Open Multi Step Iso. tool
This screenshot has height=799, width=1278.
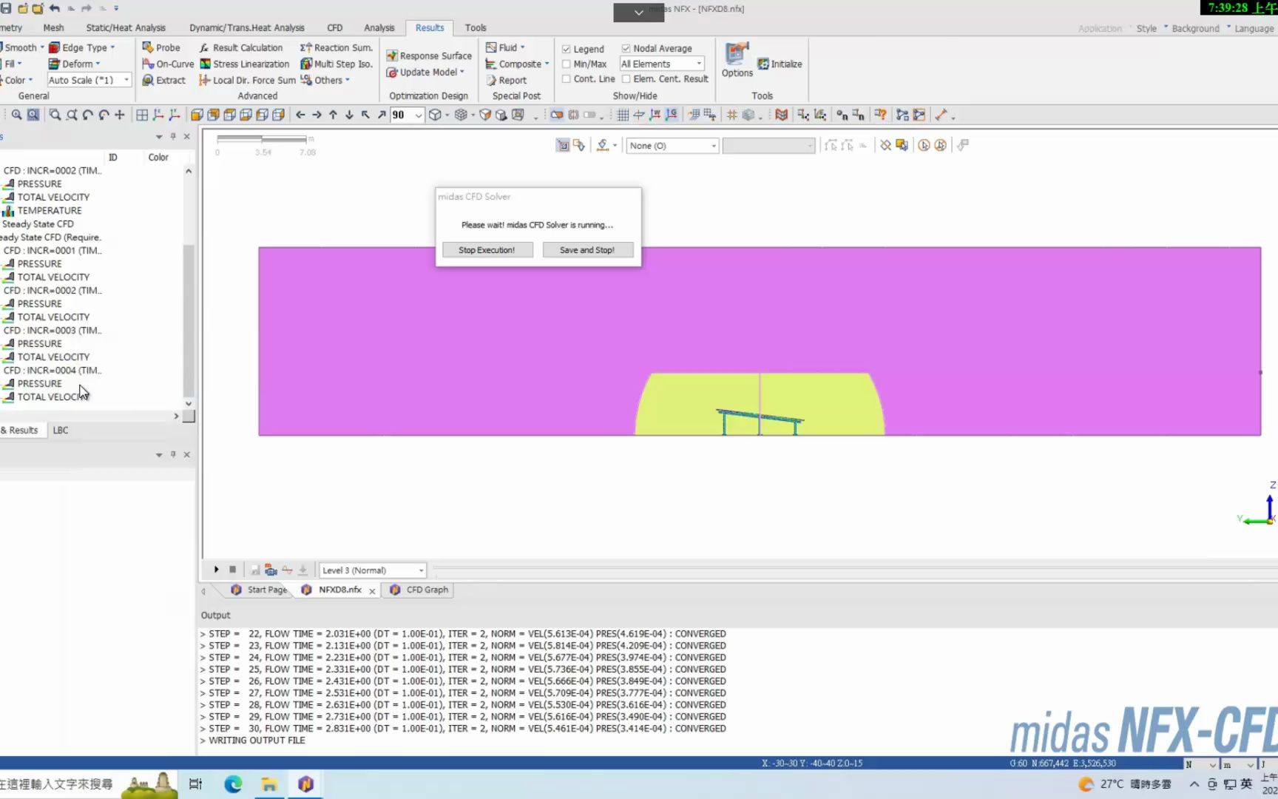tap(337, 64)
